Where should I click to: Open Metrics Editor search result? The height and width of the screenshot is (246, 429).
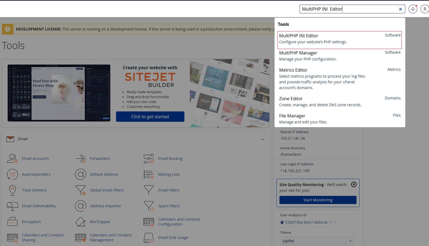pyautogui.click(x=339, y=79)
